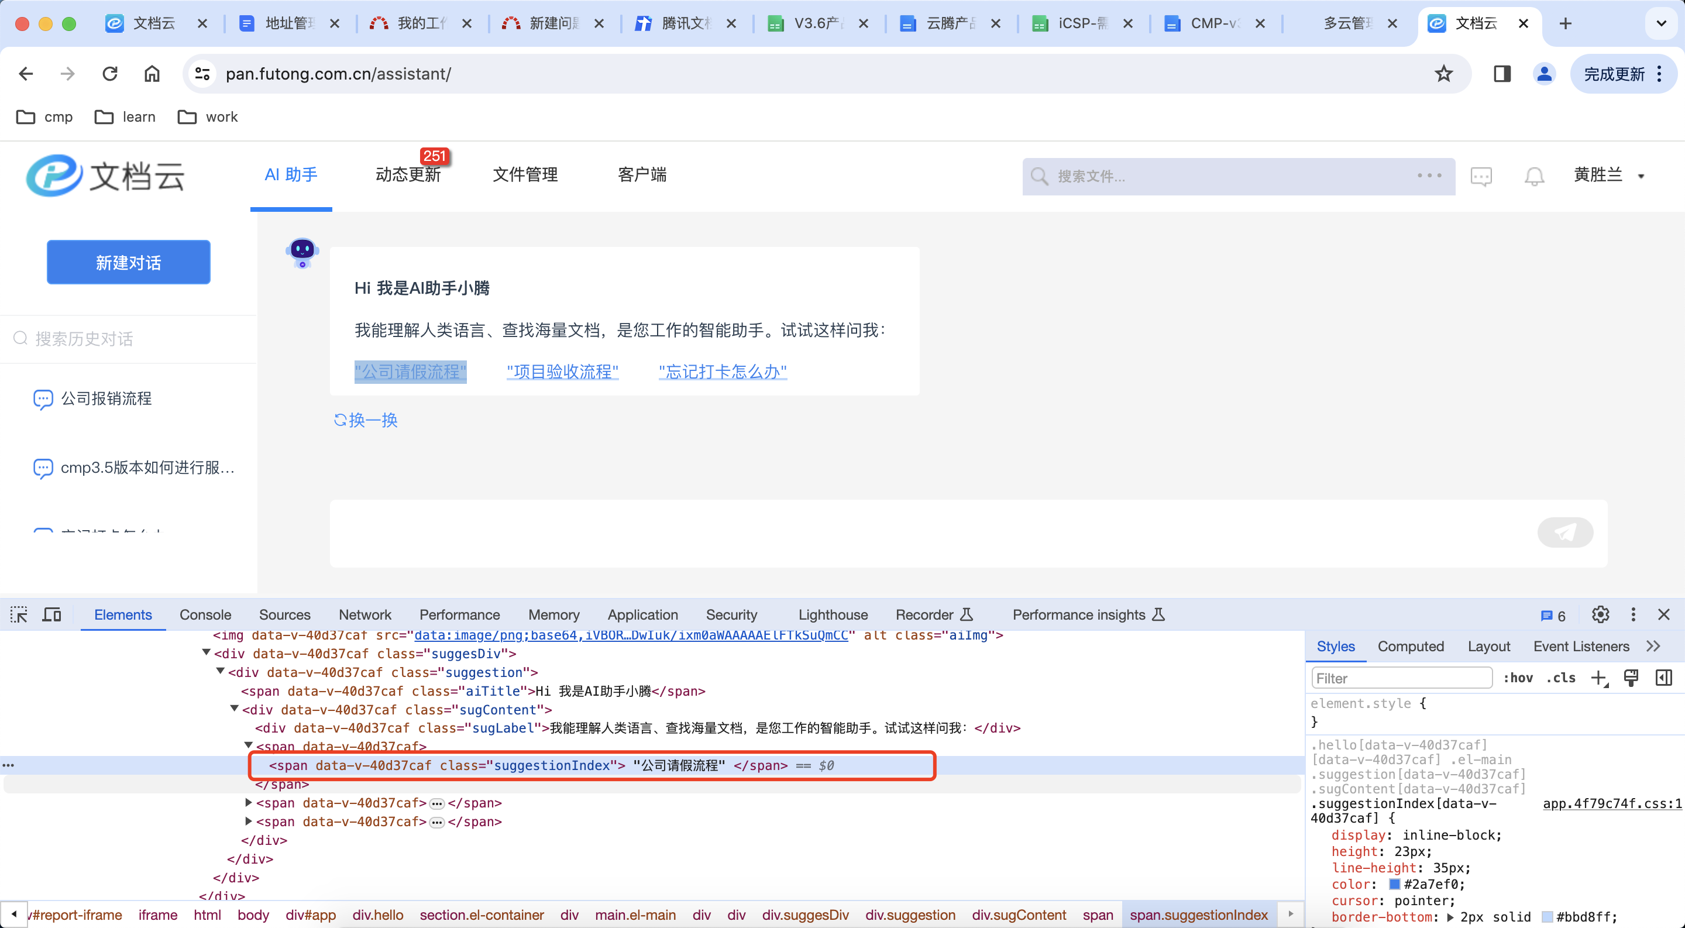
Task: Show more Styles pane tabs
Action: pos(1653,646)
